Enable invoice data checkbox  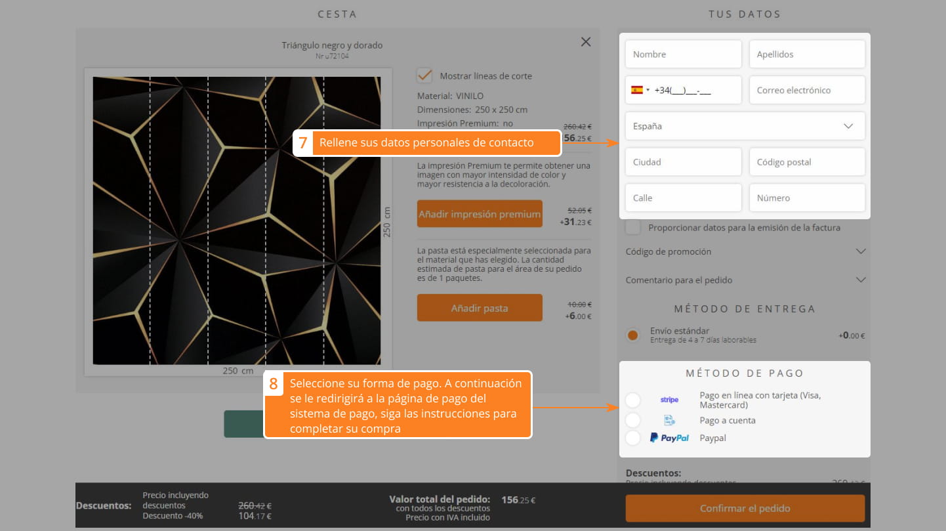pos(633,228)
